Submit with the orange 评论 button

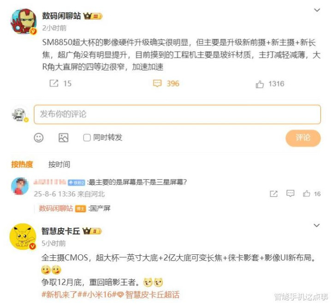coord(303,138)
